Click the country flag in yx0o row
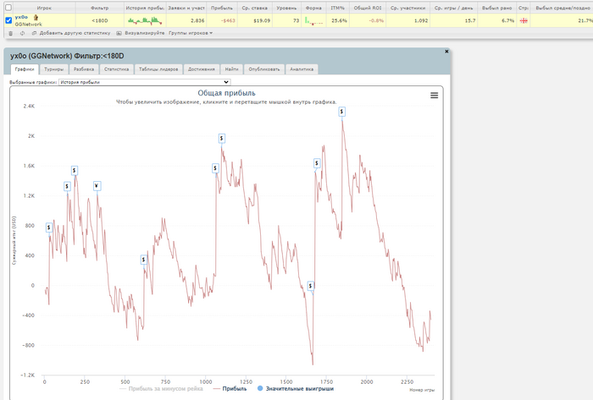The height and width of the screenshot is (400, 593). [x=524, y=21]
